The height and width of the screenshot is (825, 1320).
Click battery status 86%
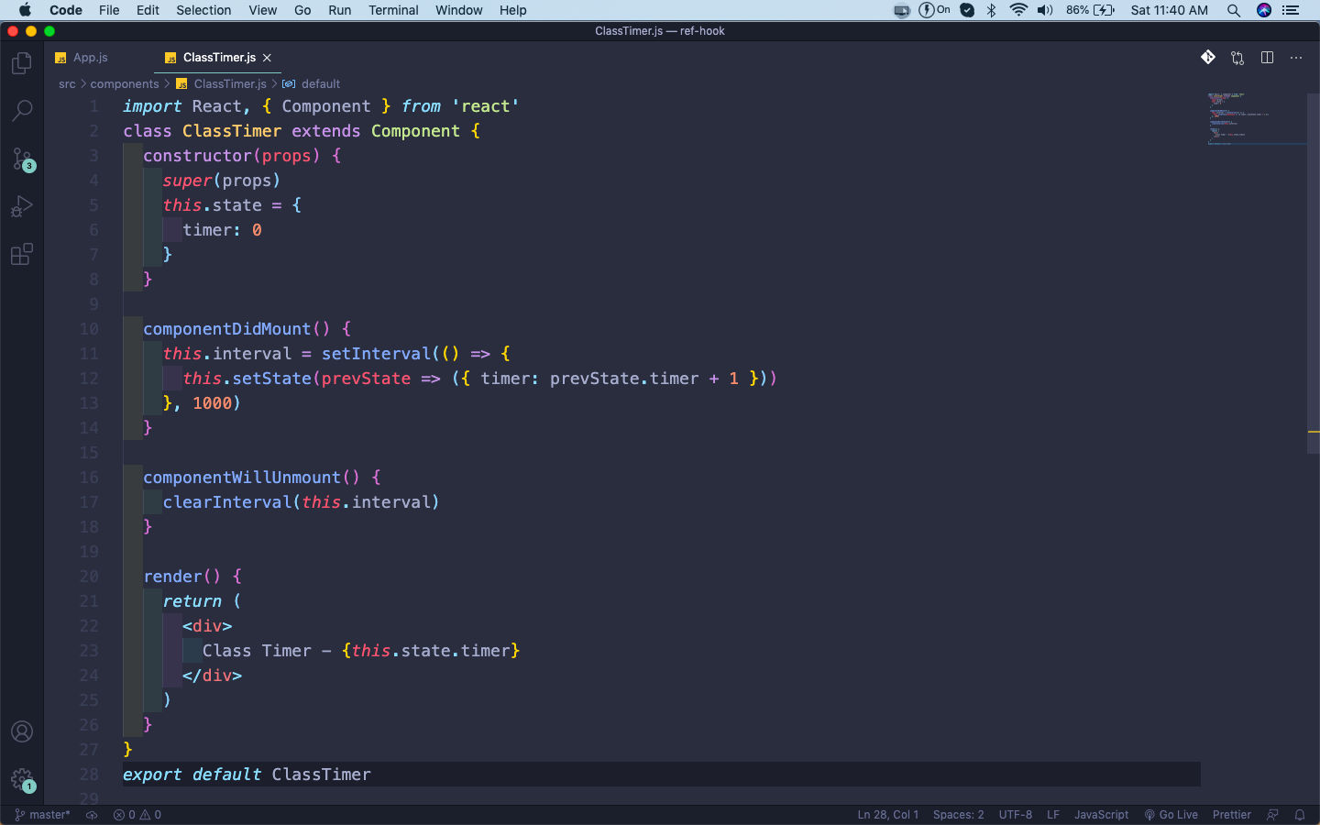pyautogui.click(x=1090, y=10)
